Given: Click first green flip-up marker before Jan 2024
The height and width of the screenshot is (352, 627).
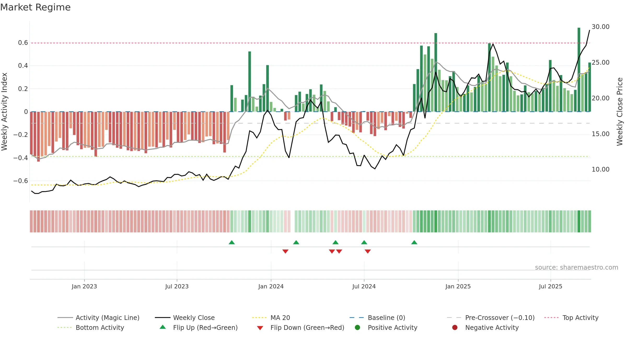Looking at the screenshot, I should (232, 242).
